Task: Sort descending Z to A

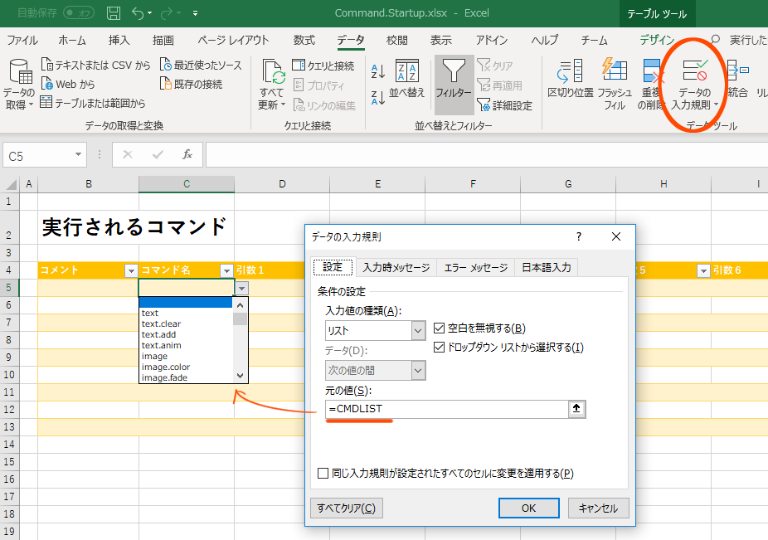Action: coord(377,98)
